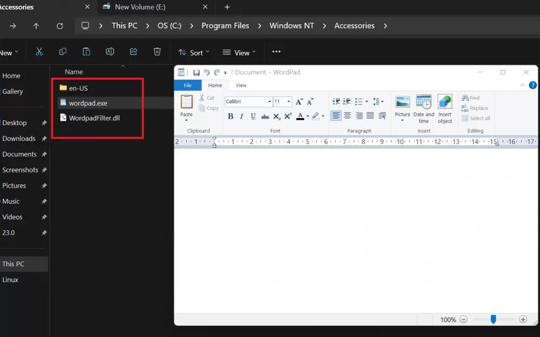
Task: Increase paragraph indent in WordPad
Action: point(347,101)
